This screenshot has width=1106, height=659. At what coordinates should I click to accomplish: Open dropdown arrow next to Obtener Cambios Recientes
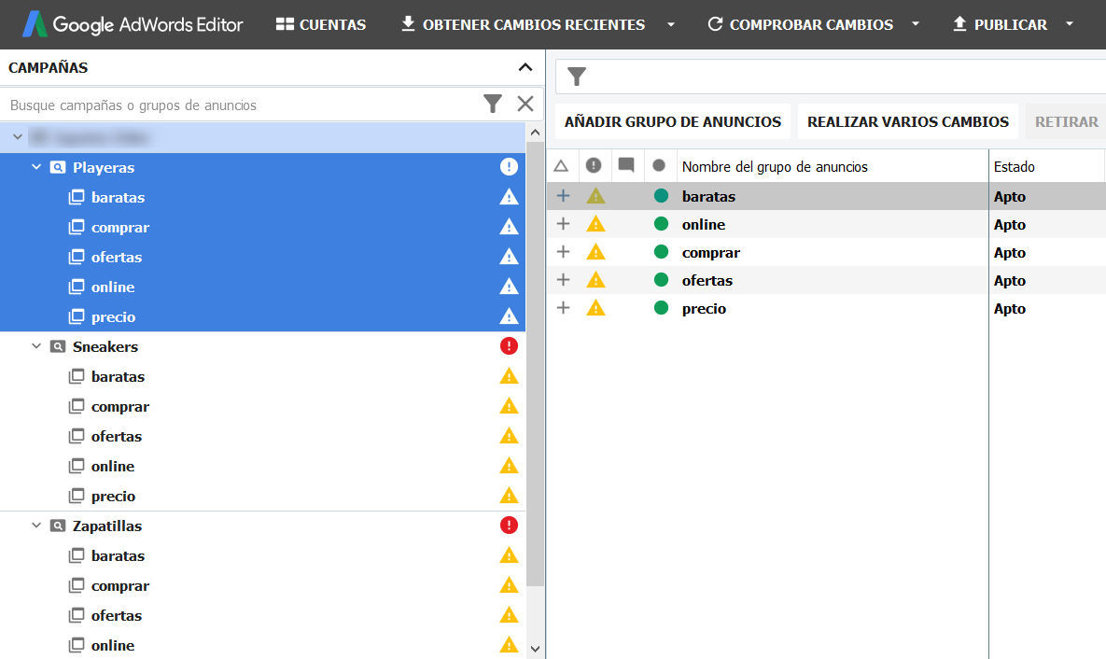click(671, 24)
